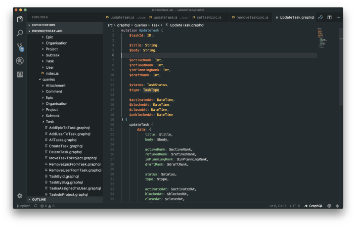Screen dimensions: 356x227
Task: Click $unblockedAt variable on line 18
Action: pos(141,115)
